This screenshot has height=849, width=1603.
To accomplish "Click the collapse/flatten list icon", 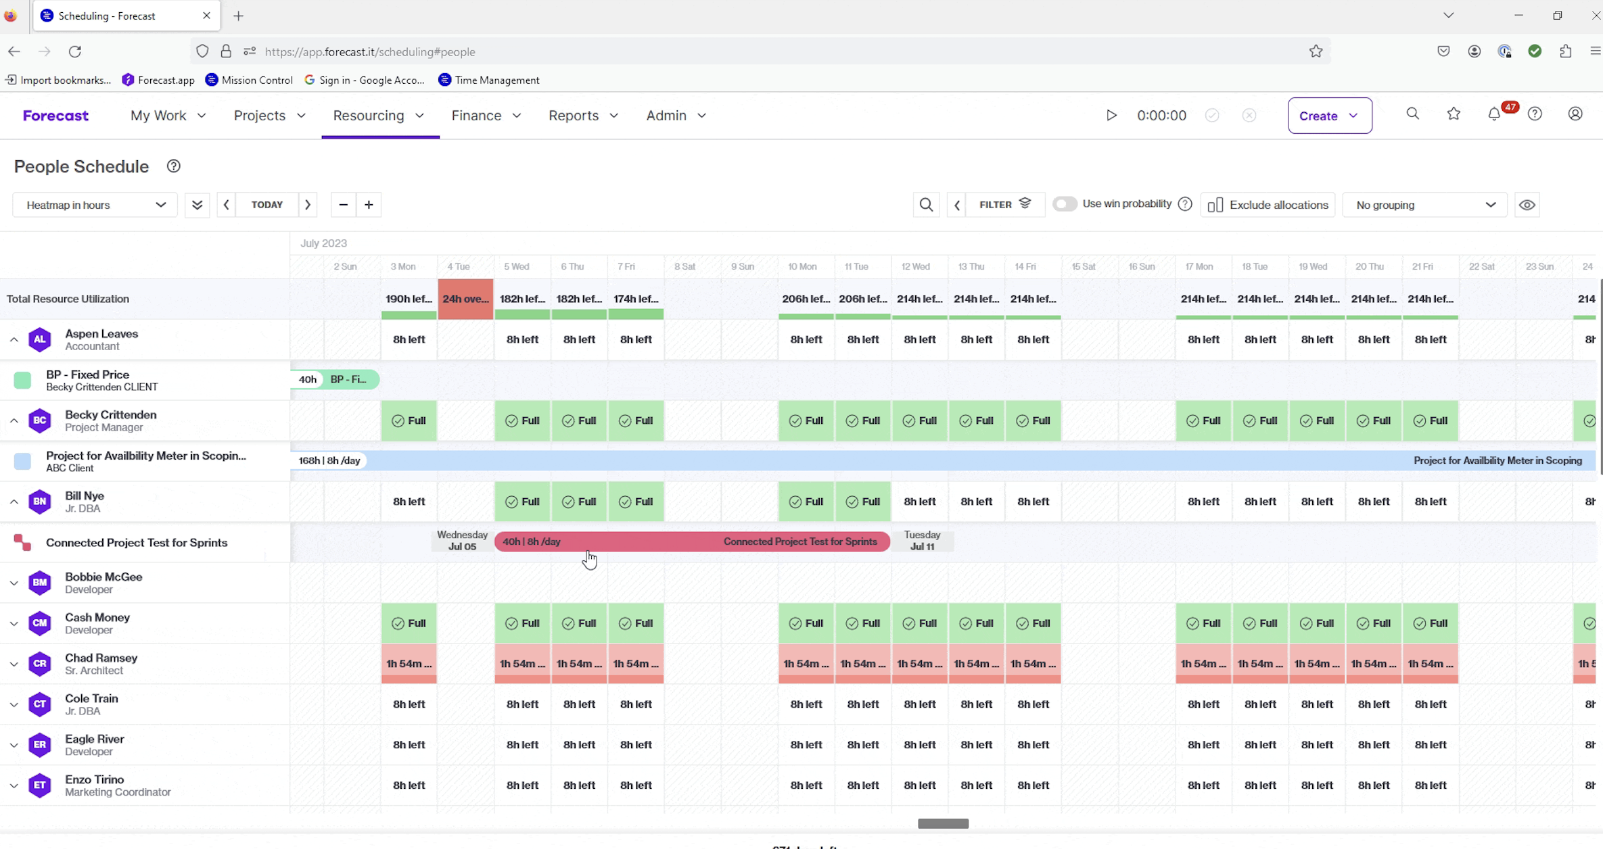I will click(196, 205).
